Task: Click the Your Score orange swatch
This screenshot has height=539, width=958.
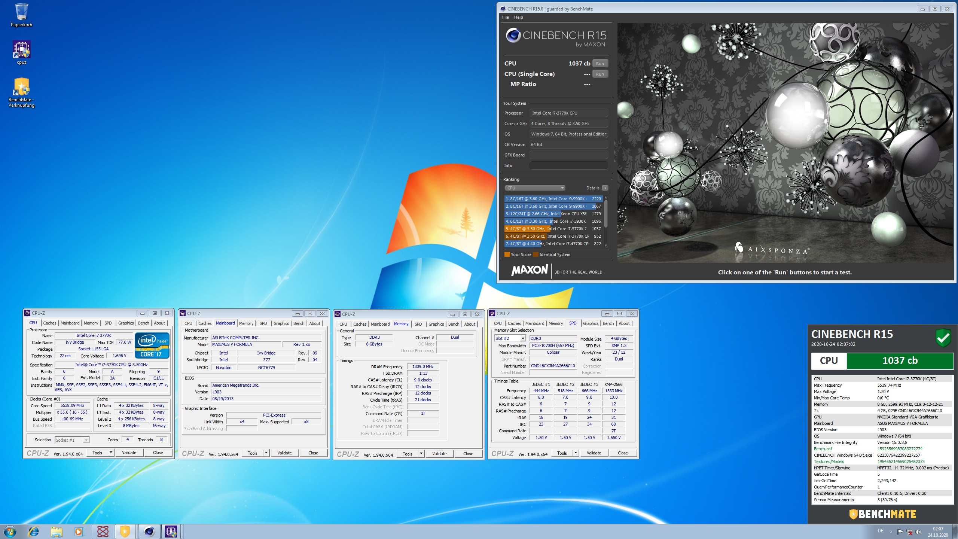Action: (507, 255)
